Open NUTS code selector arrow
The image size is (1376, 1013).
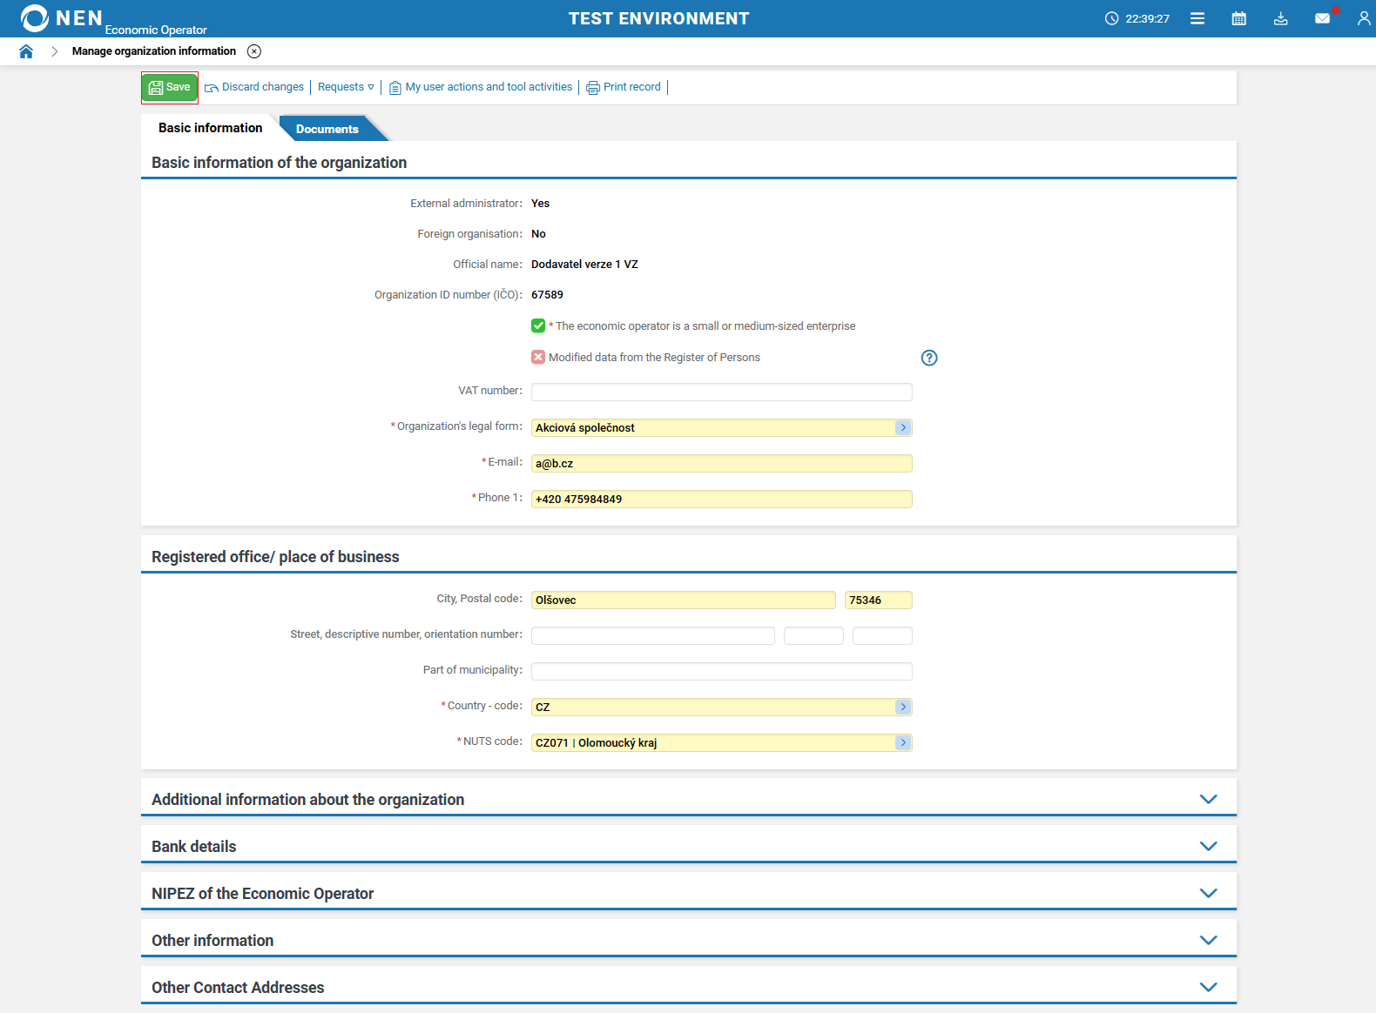903,742
